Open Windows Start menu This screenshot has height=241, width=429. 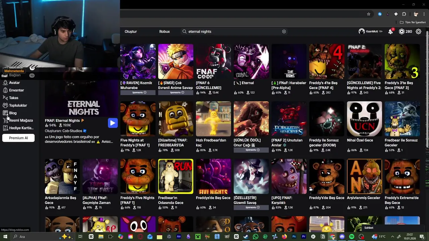coord(5,237)
